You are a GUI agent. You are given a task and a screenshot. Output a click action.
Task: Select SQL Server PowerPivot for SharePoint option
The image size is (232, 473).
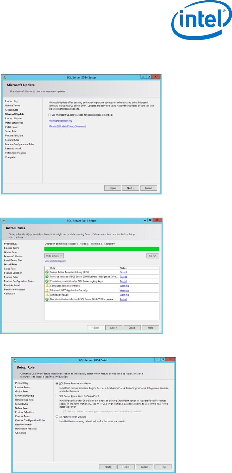[57, 396]
